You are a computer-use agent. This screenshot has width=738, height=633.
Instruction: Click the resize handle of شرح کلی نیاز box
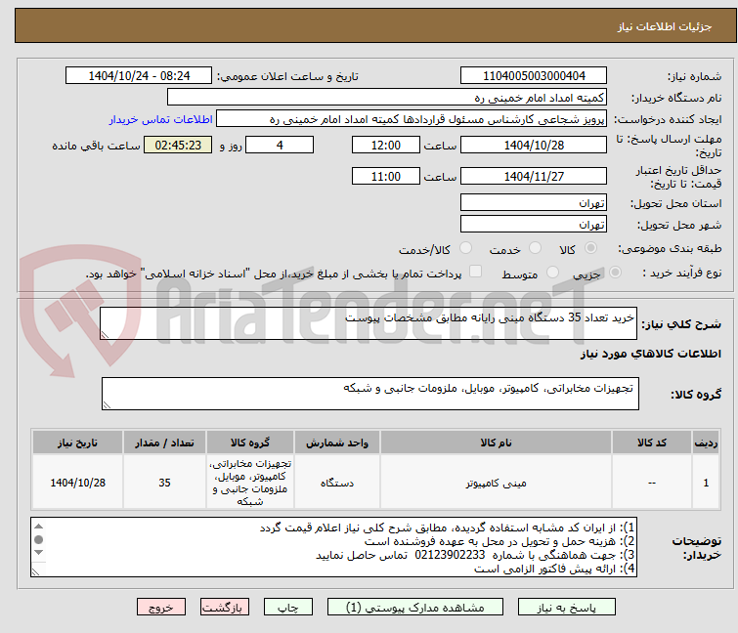(x=105, y=335)
